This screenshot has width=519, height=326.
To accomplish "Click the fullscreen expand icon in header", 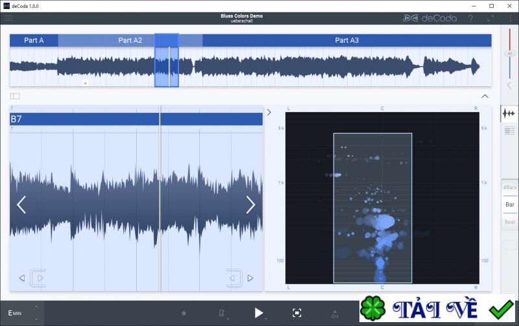I will pos(490,18).
